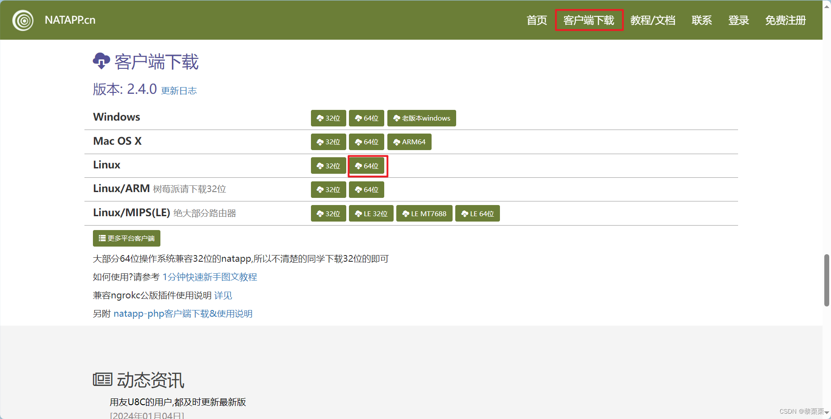This screenshot has height=419, width=831.
Task: Download Linux 64位 client
Action: 366,166
